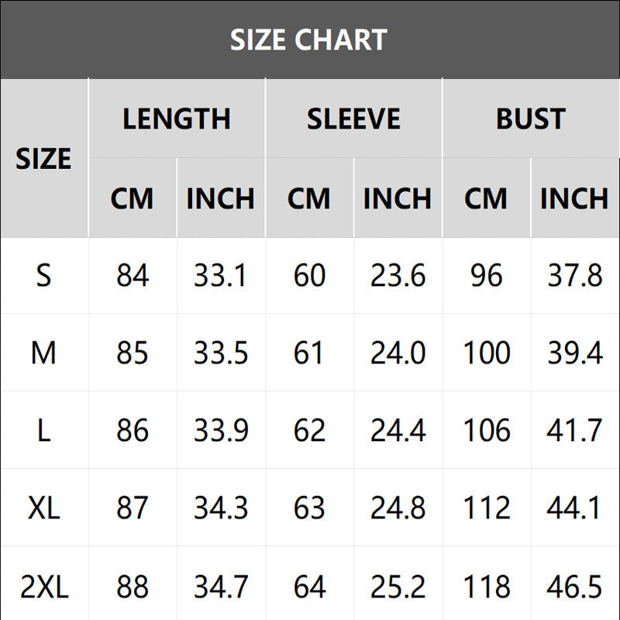Click the 100 cm bust cell
Image resolution: width=620 pixels, height=620 pixels.
tap(486, 353)
